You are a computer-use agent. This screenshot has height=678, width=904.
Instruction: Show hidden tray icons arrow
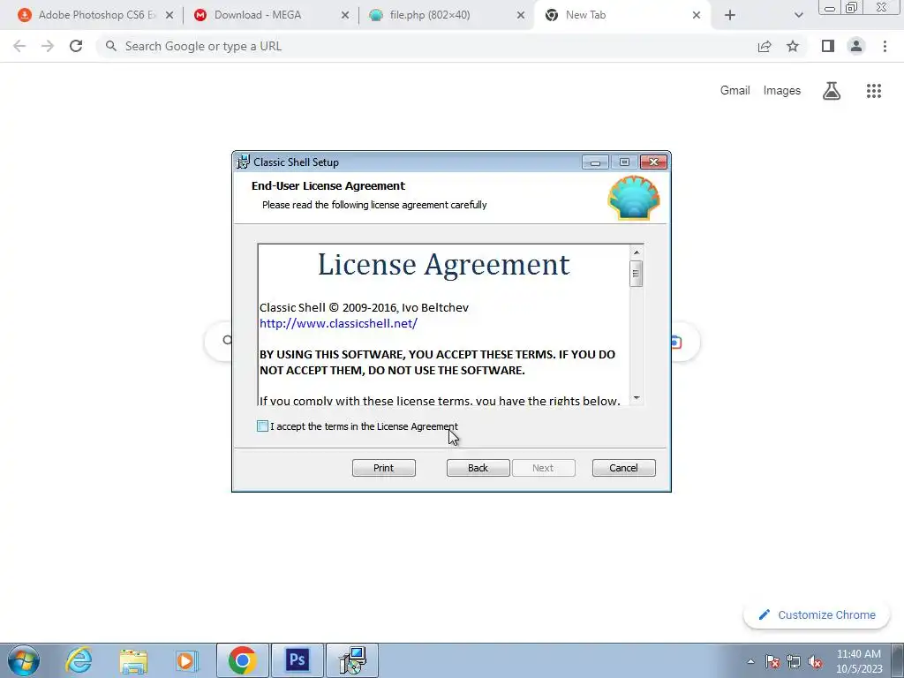click(750, 661)
